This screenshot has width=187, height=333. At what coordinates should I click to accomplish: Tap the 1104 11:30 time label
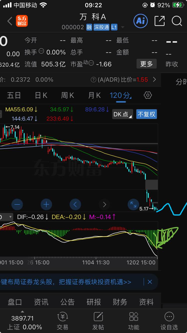pos(96,262)
